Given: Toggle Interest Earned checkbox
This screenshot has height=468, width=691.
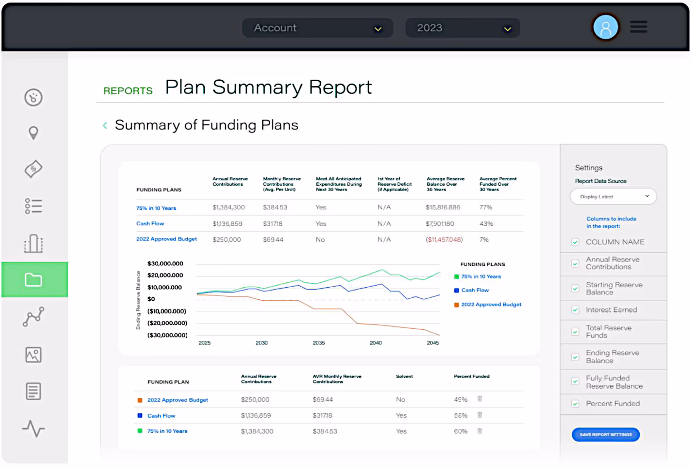Looking at the screenshot, I should [x=575, y=310].
